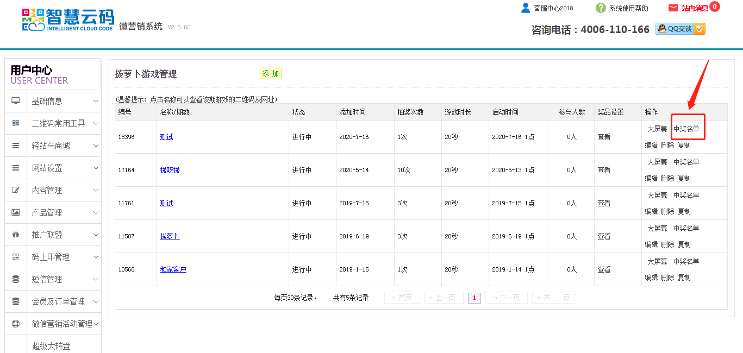Image resolution: width=743 pixels, height=353 pixels.
Task: Expand the 会员及订单管理 chevron arrow
Action: 96,302
